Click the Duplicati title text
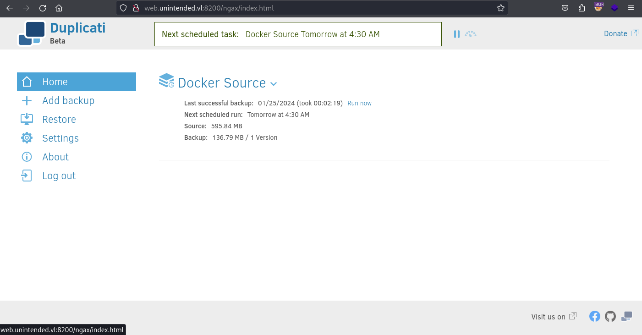Screen dimensions: 642x335 [77, 27]
